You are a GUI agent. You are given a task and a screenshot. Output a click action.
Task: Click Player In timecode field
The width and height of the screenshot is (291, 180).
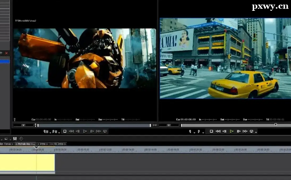[63, 119]
